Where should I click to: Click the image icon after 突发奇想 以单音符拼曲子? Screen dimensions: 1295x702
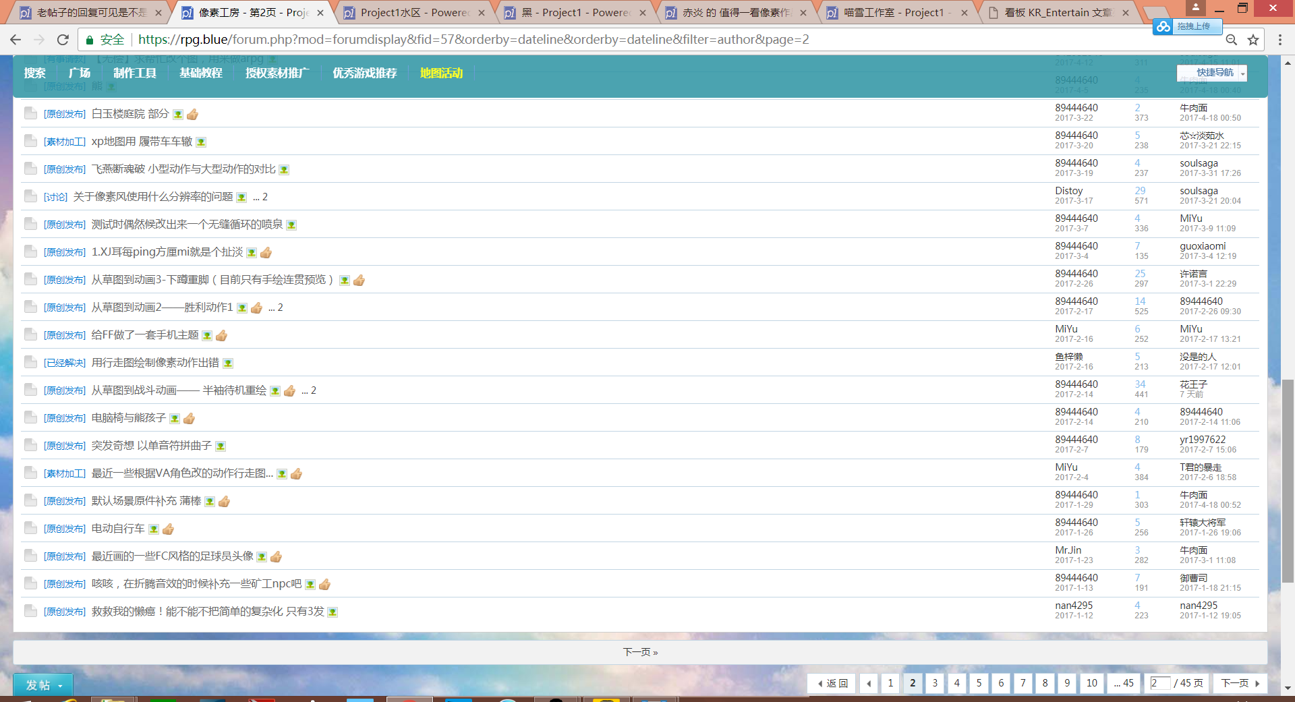pyautogui.click(x=221, y=446)
